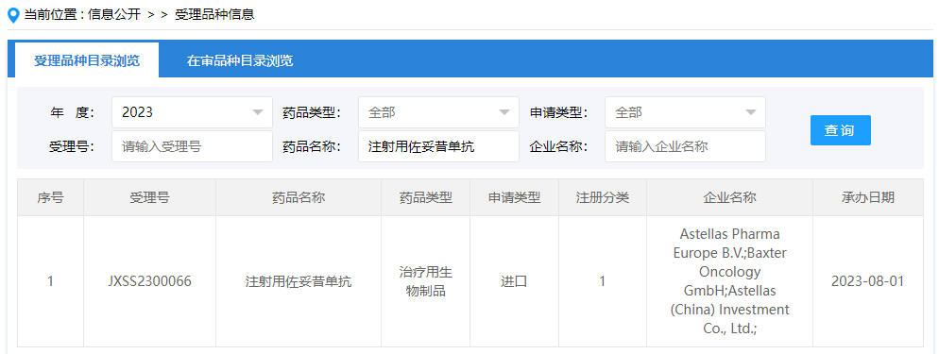Click acceptance number JXSS2300066 in table

point(149,281)
